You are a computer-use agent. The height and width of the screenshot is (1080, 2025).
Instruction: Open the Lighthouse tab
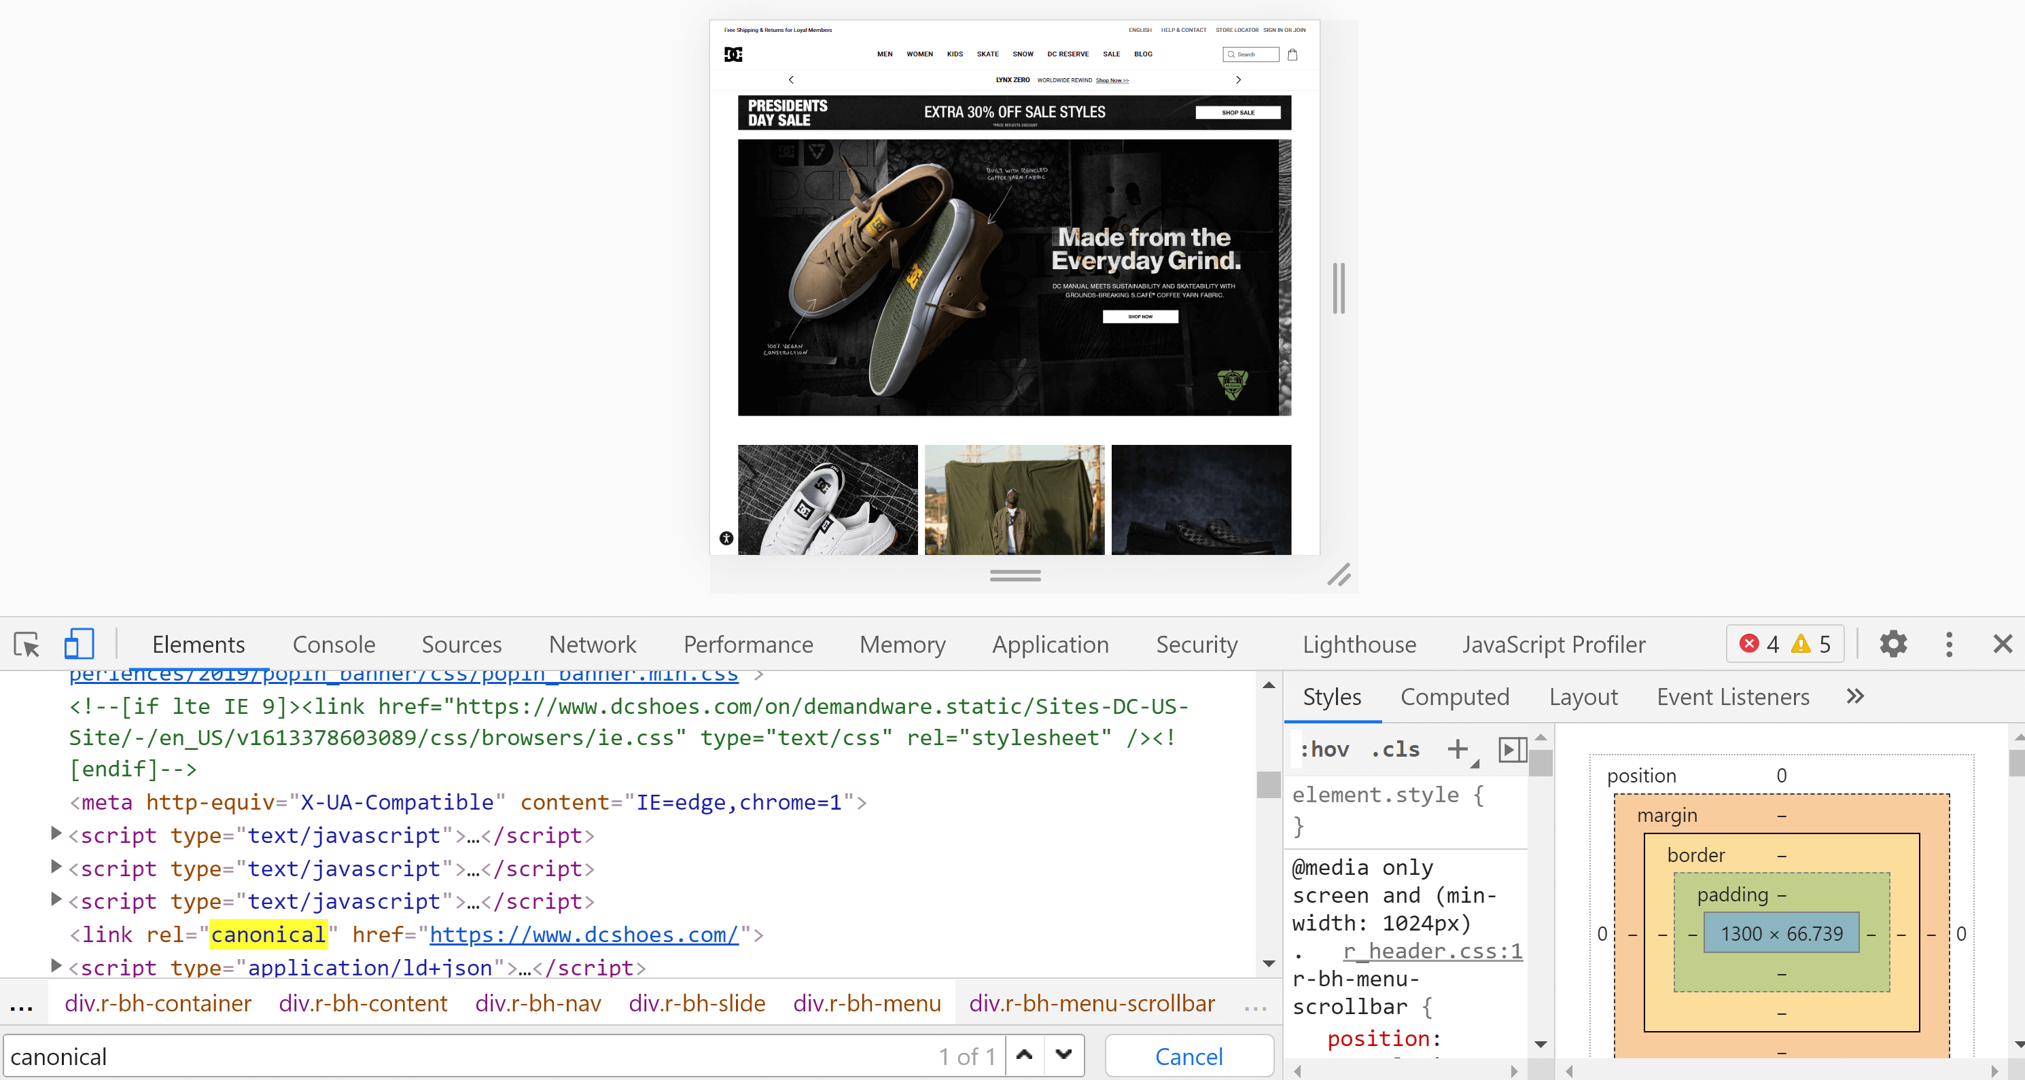(x=1359, y=645)
